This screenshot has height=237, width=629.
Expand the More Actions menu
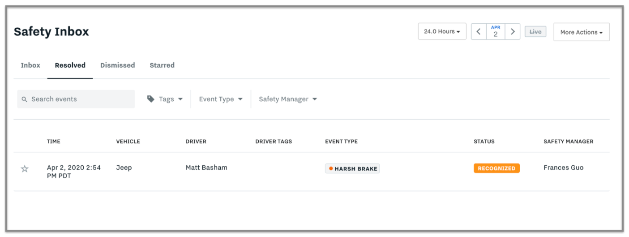[581, 32]
